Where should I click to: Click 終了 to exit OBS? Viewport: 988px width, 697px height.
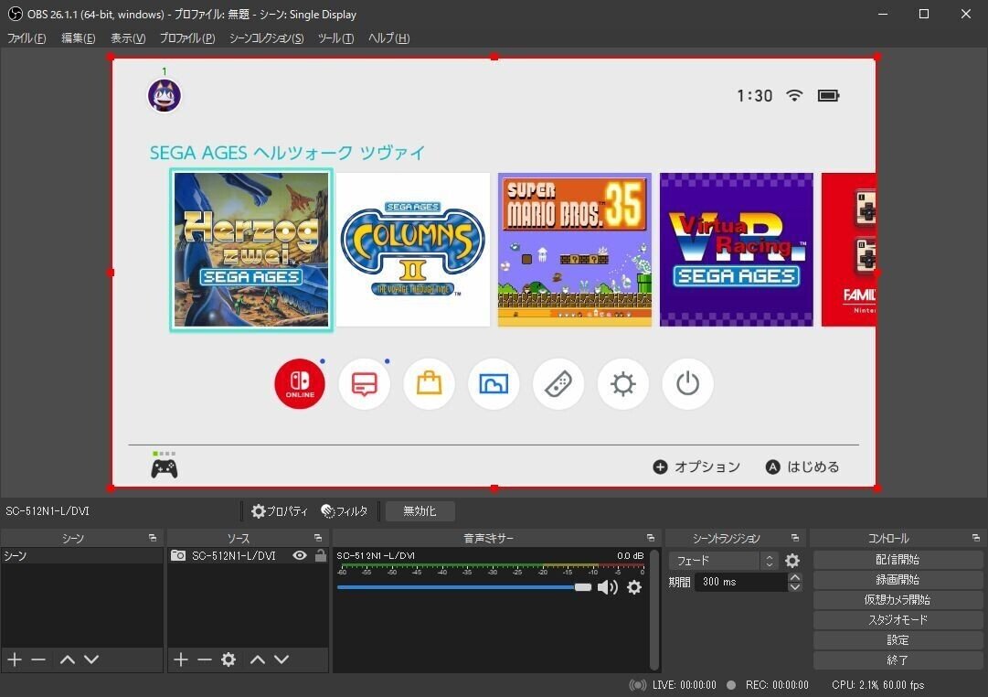point(898,660)
